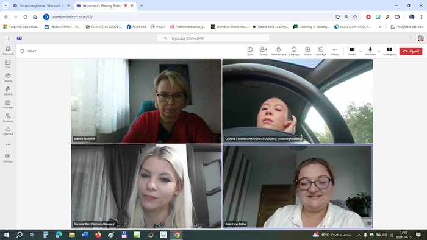Expand microphone options chevron

click(379, 51)
